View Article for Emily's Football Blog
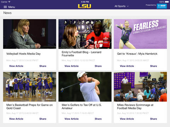The height and width of the screenshot is (127, 170). (x=72, y=66)
